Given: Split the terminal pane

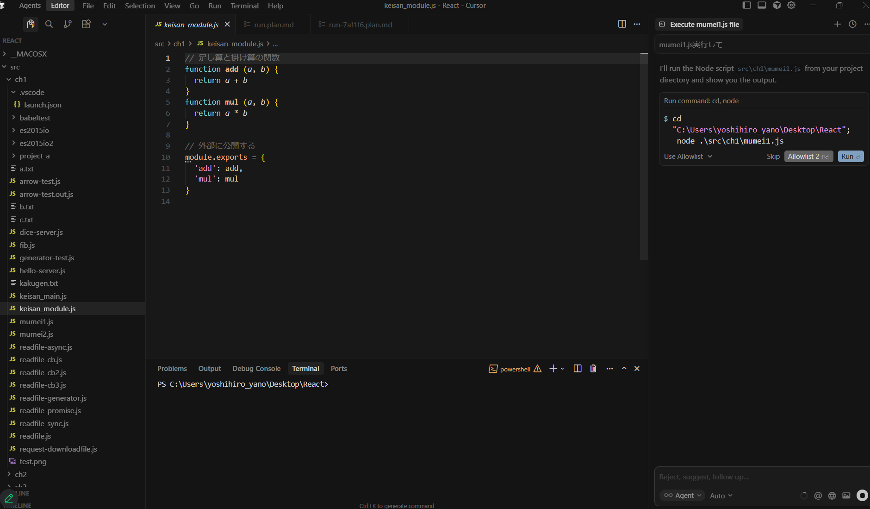Looking at the screenshot, I should tap(578, 369).
